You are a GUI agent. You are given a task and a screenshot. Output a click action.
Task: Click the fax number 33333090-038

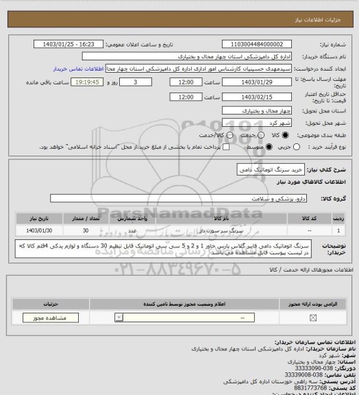click(x=314, y=368)
